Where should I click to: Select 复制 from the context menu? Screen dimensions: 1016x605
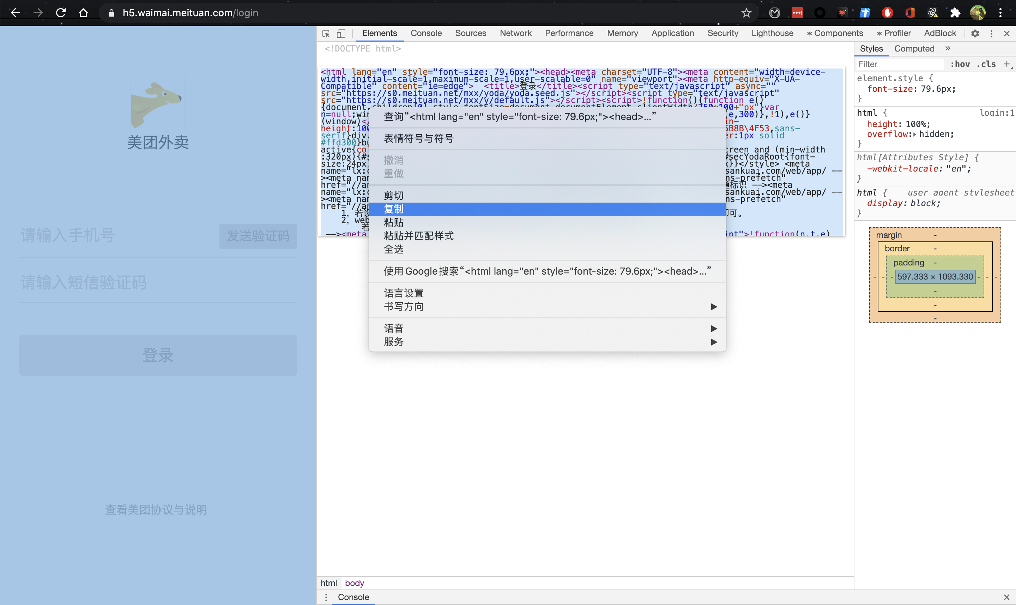[394, 209]
